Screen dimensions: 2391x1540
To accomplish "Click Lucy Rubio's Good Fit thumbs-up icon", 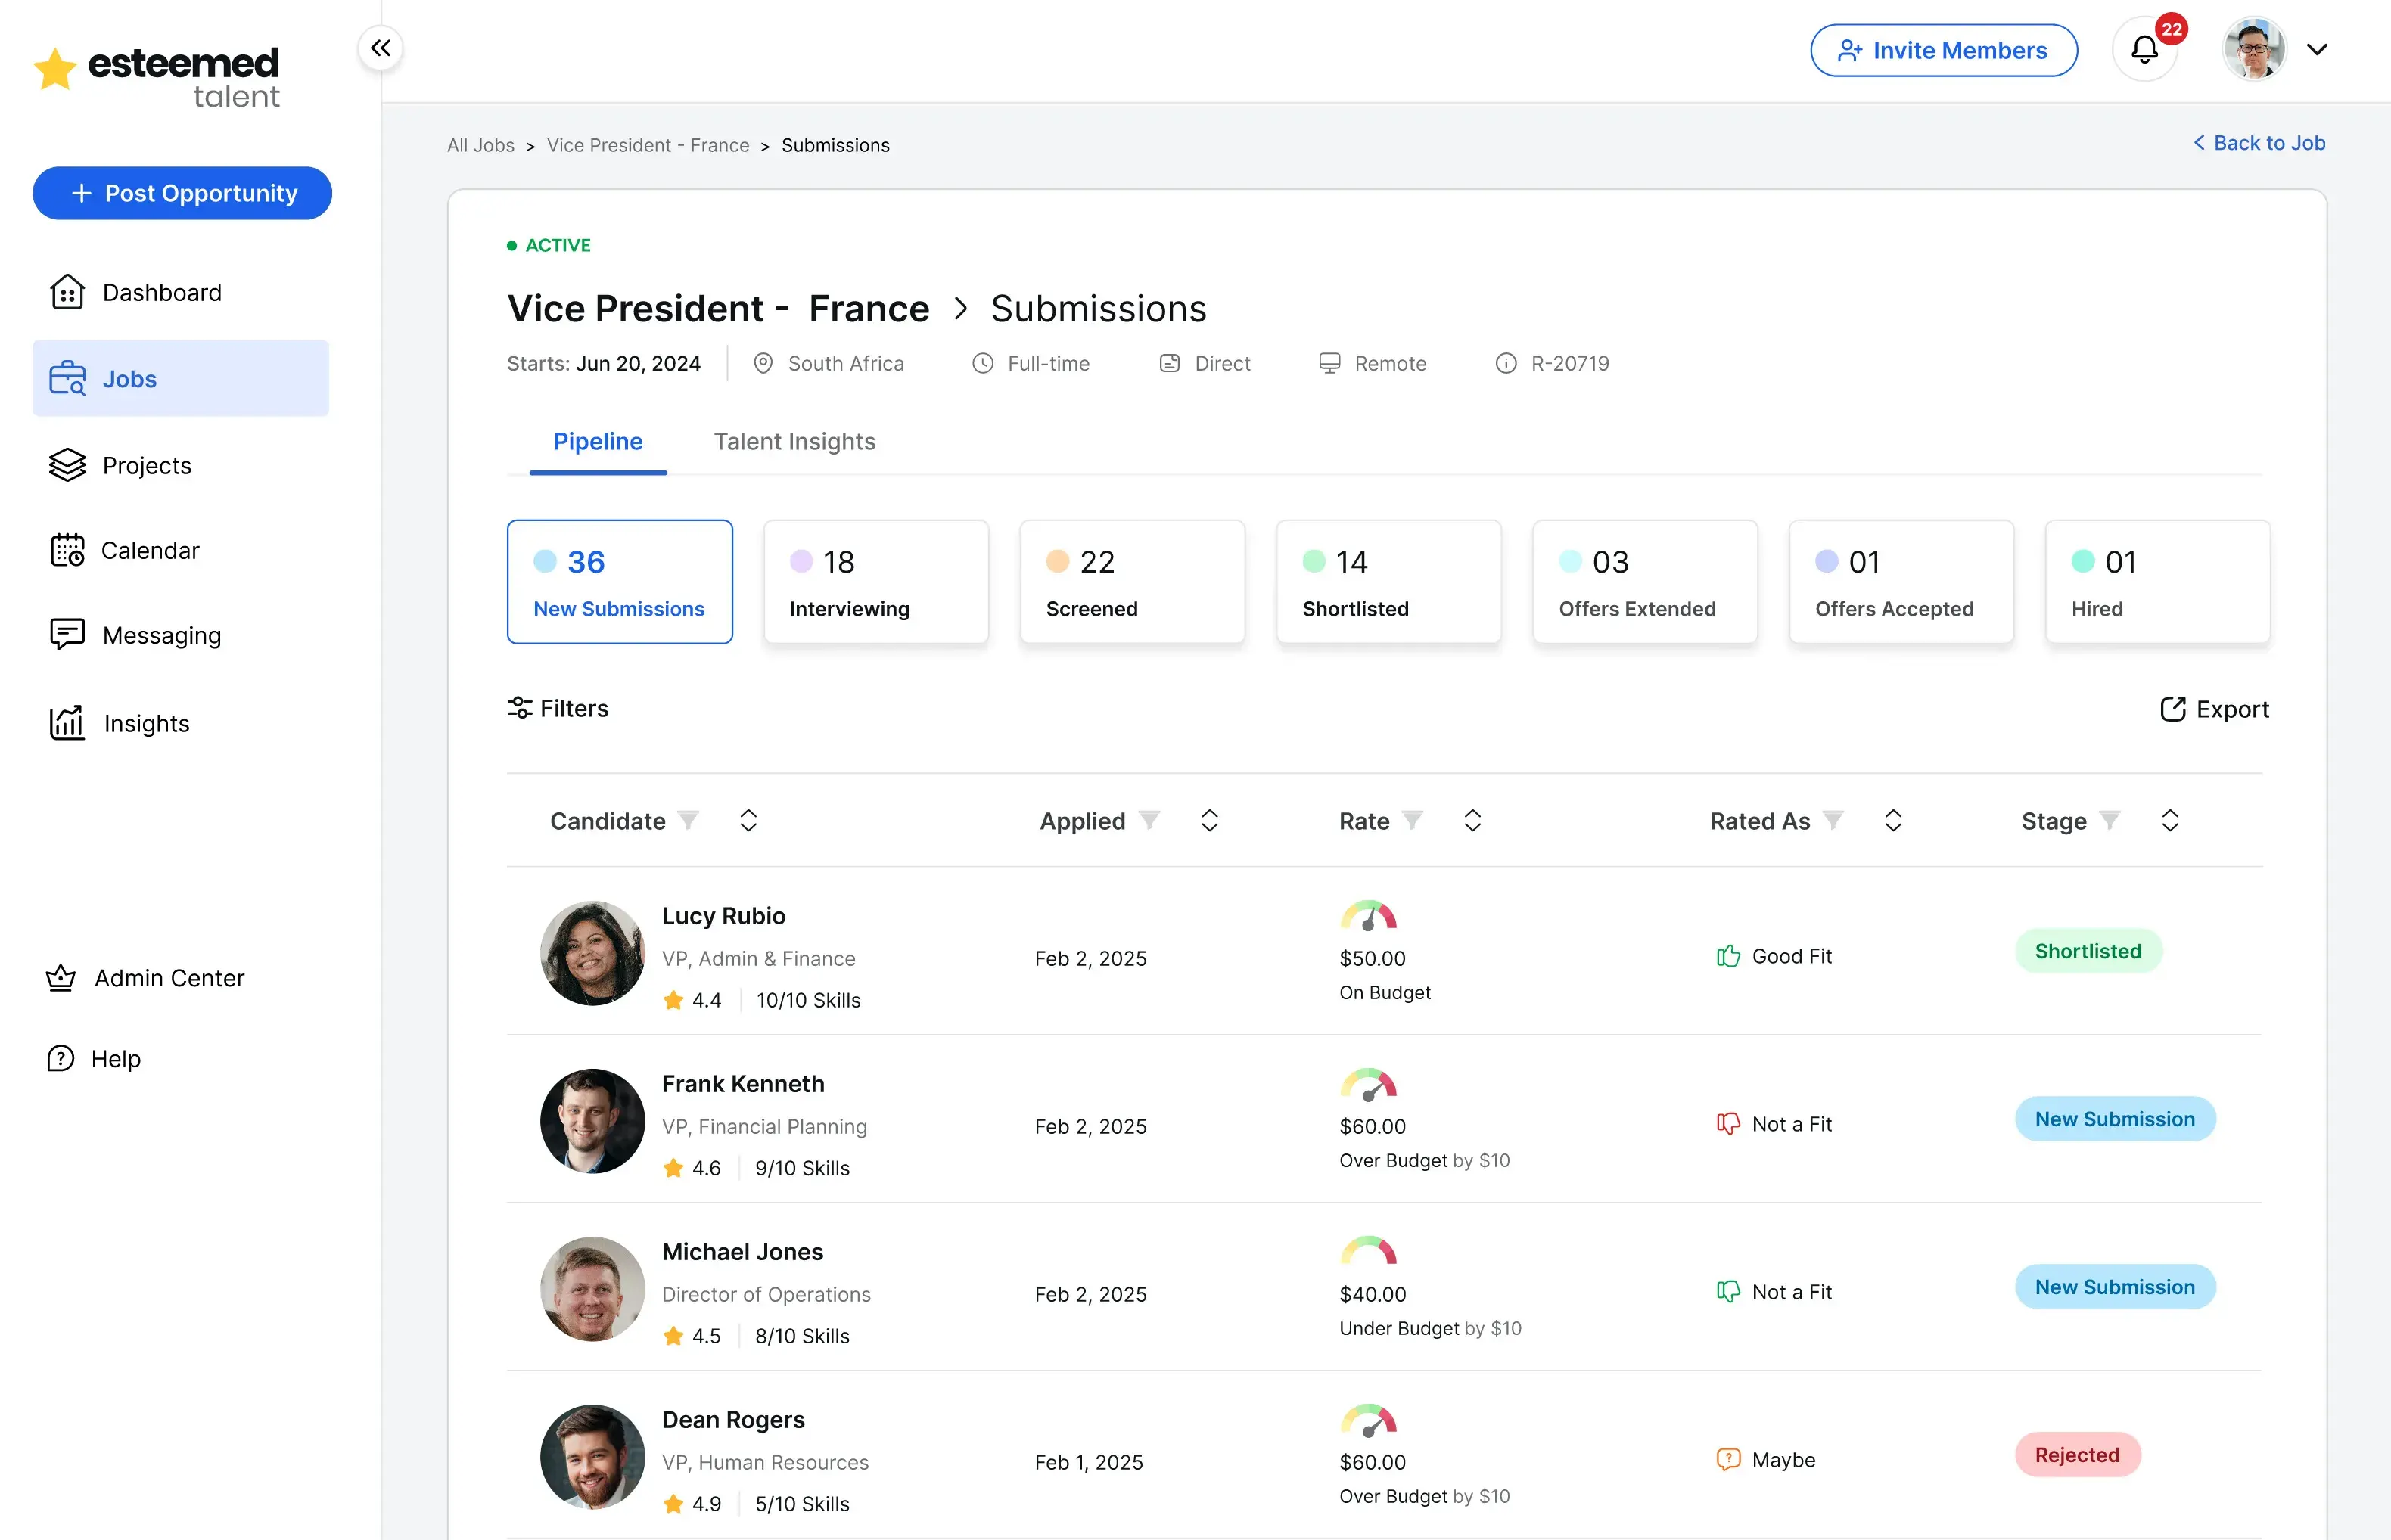I will point(1727,956).
